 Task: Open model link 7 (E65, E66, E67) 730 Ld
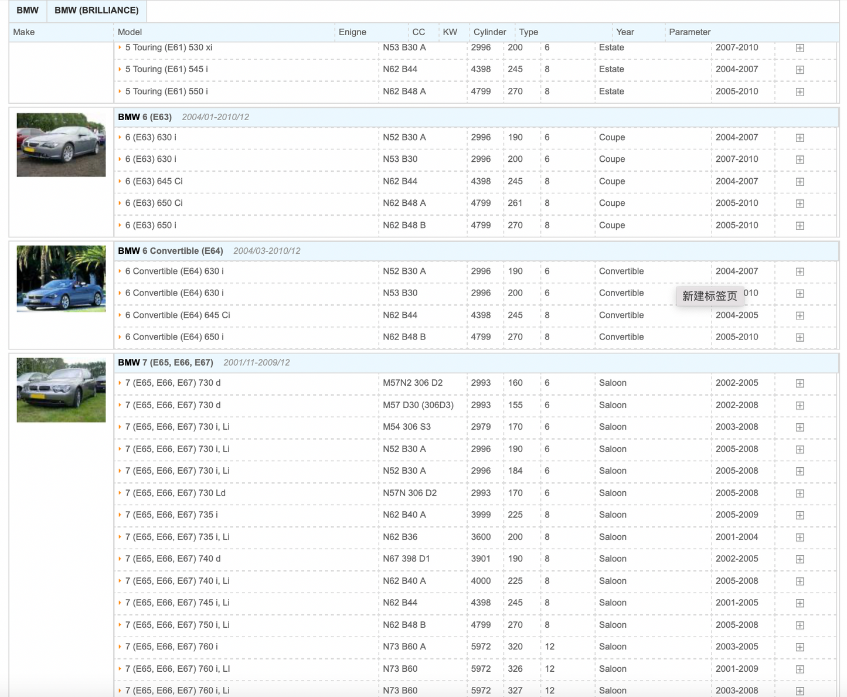click(x=175, y=493)
